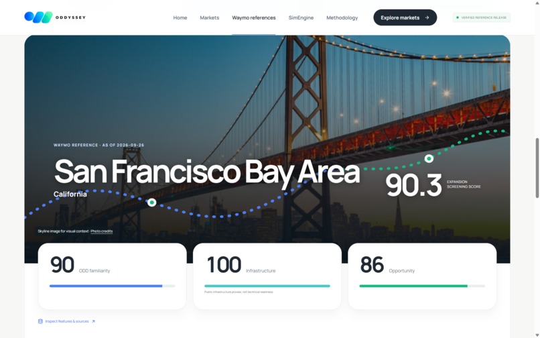
Task: Click the Verified Reference Release badge
Action: click(482, 17)
